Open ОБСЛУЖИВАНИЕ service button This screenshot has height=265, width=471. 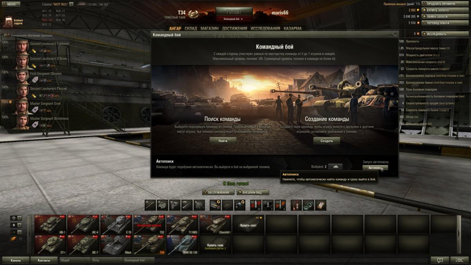pos(218,192)
